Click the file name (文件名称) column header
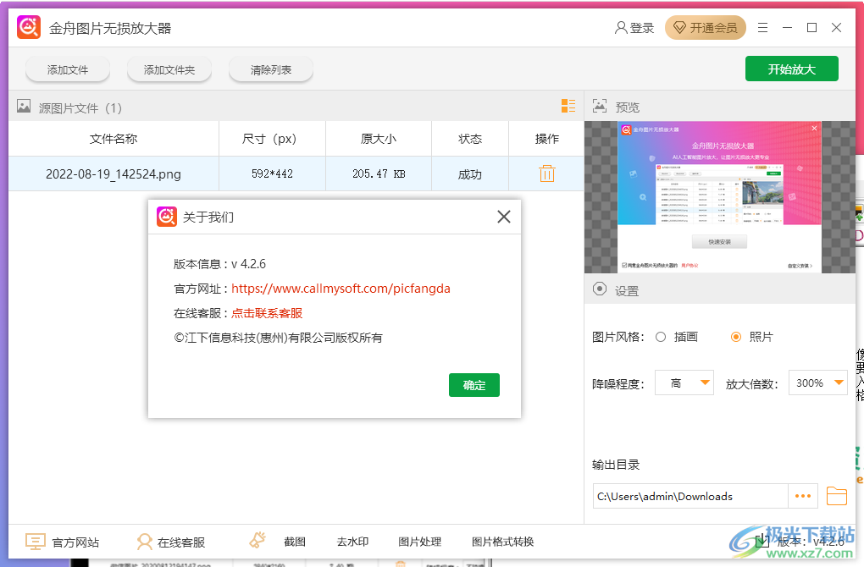This screenshot has height=567, width=864. [114, 139]
